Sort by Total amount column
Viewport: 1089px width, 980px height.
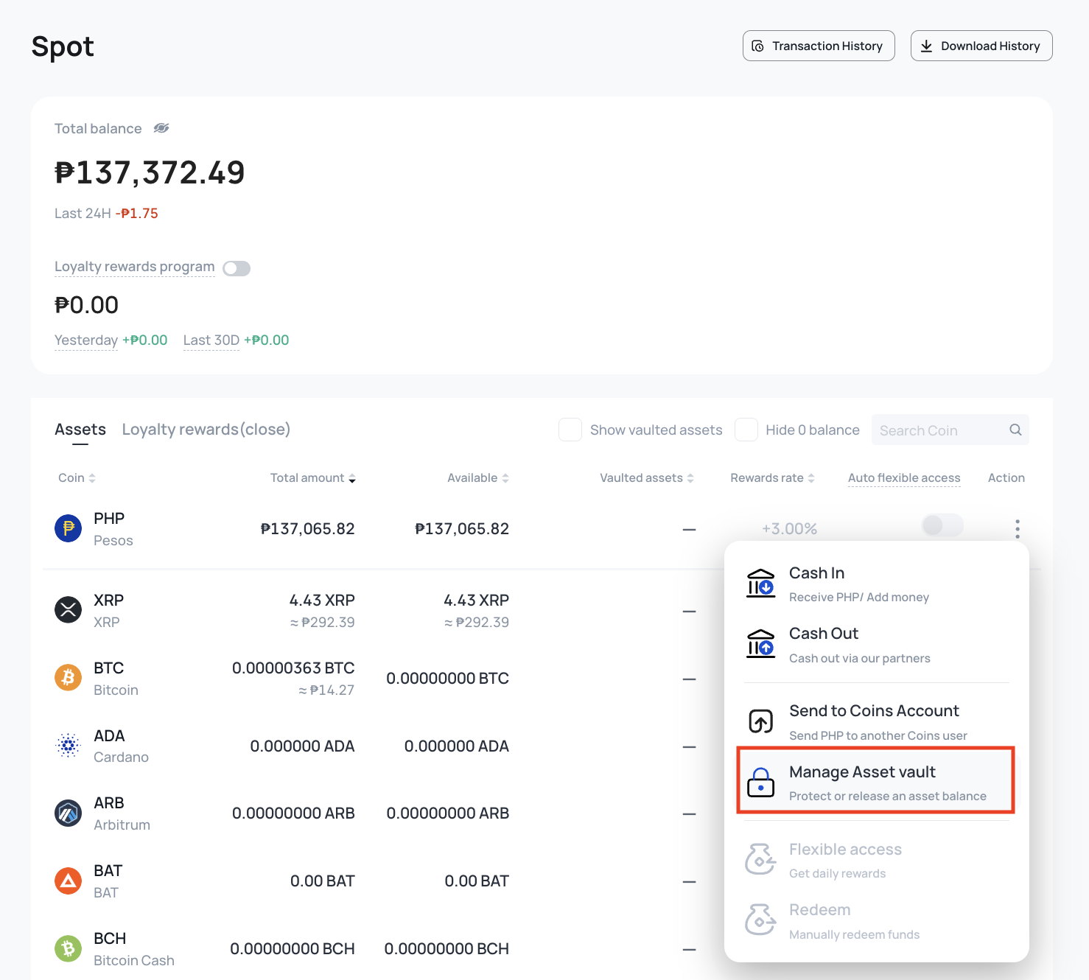(313, 478)
